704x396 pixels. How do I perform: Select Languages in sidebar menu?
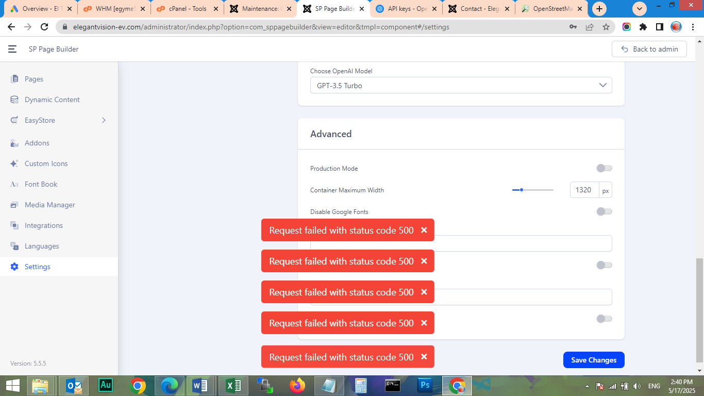click(x=42, y=246)
